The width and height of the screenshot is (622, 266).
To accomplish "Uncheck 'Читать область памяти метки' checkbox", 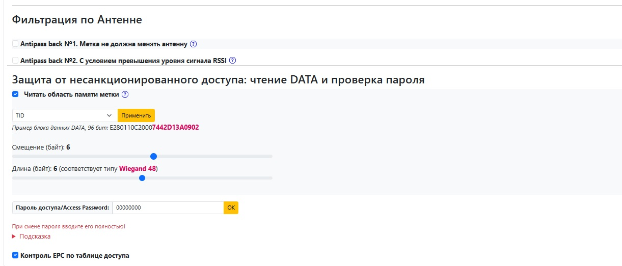I will coord(15,94).
